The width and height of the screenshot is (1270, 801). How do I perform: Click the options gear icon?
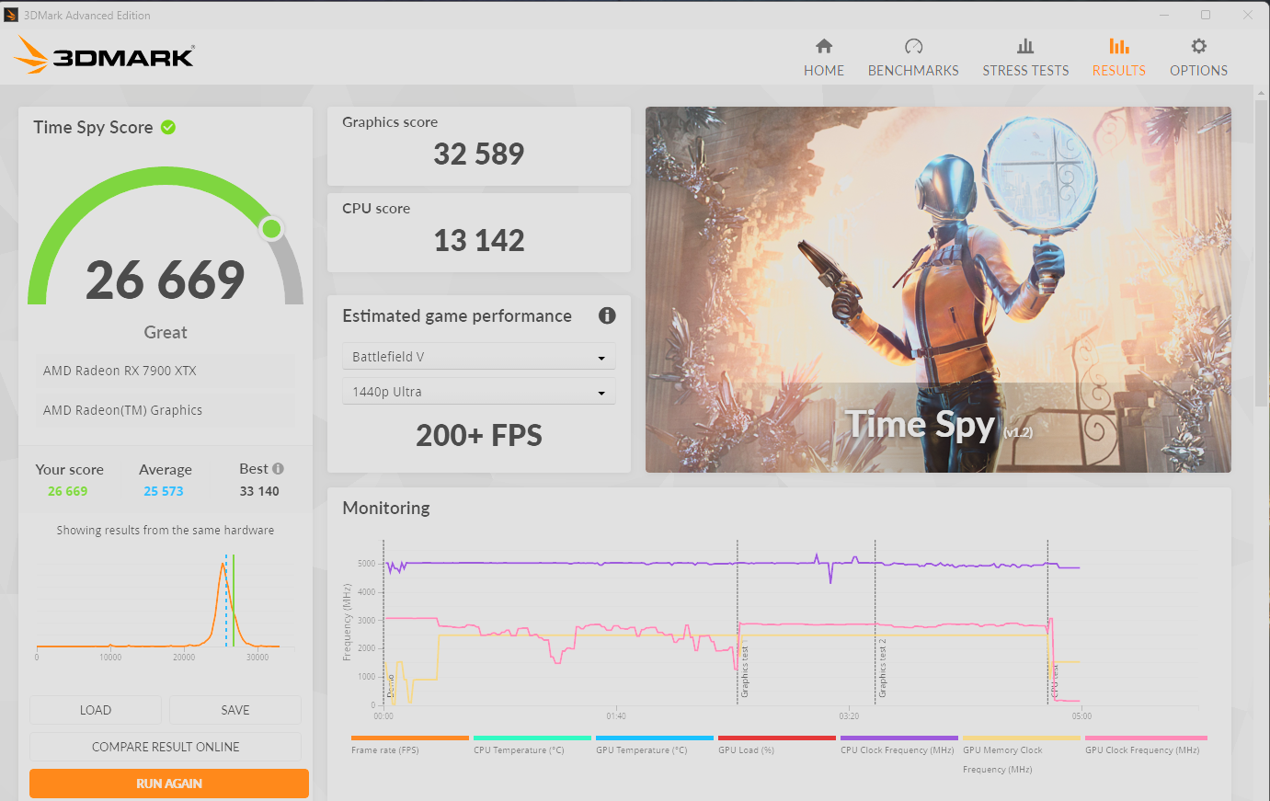coord(1199,46)
